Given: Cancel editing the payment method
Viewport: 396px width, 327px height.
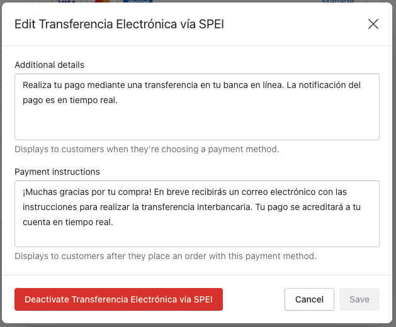Looking at the screenshot, I should 309,299.
